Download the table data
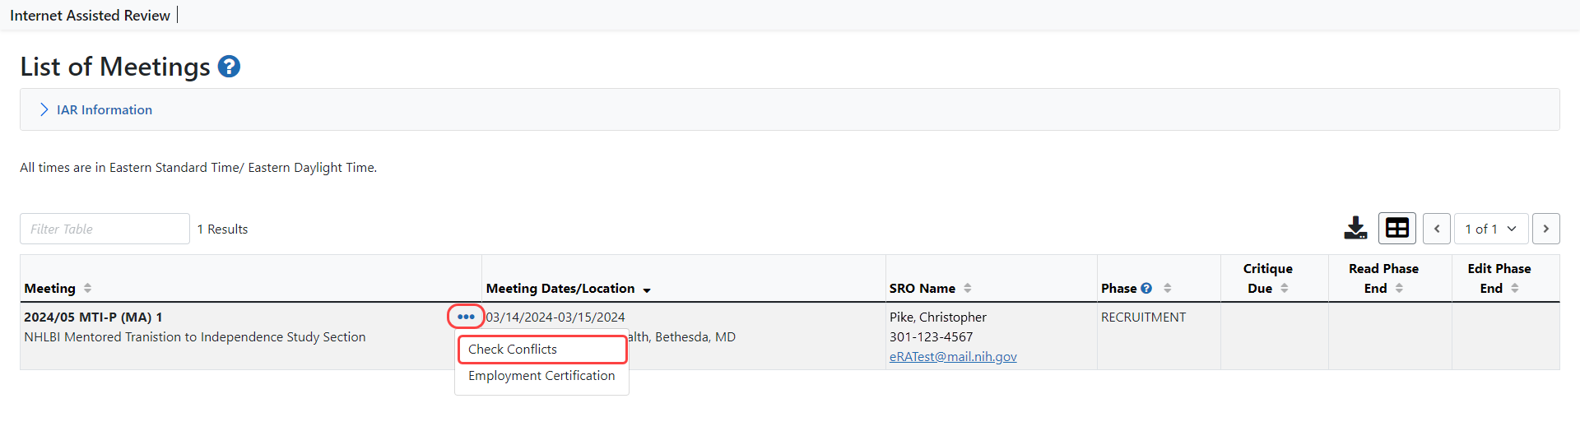1580x431 pixels. (x=1355, y=228)
